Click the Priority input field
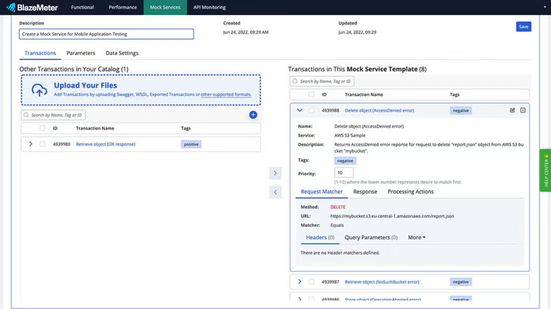 click(344, 173)
